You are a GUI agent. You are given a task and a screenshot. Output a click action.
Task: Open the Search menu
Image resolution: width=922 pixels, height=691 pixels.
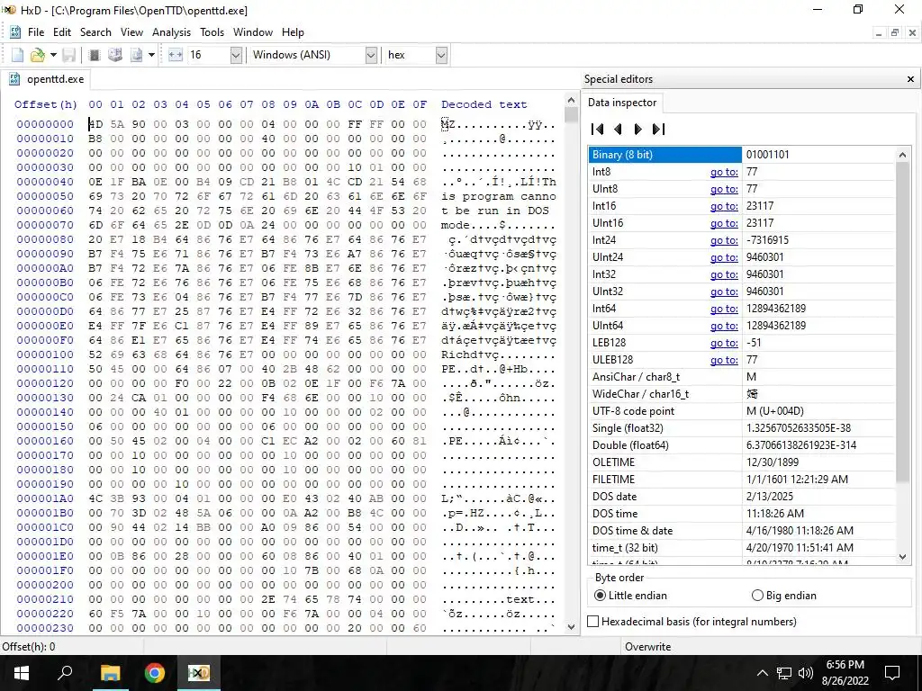pyautogui.click(x=95, y=32)
